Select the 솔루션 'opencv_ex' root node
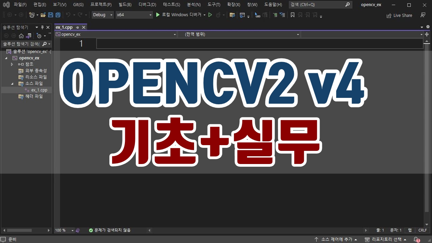The image size is (432, 243). (29, 52)
